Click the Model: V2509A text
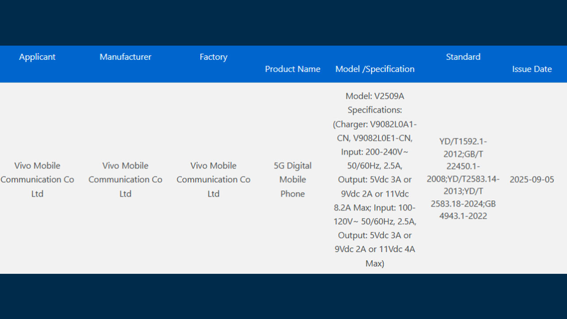Image resolution: width=567 pixels, height=319 pixels. point(375,96)
